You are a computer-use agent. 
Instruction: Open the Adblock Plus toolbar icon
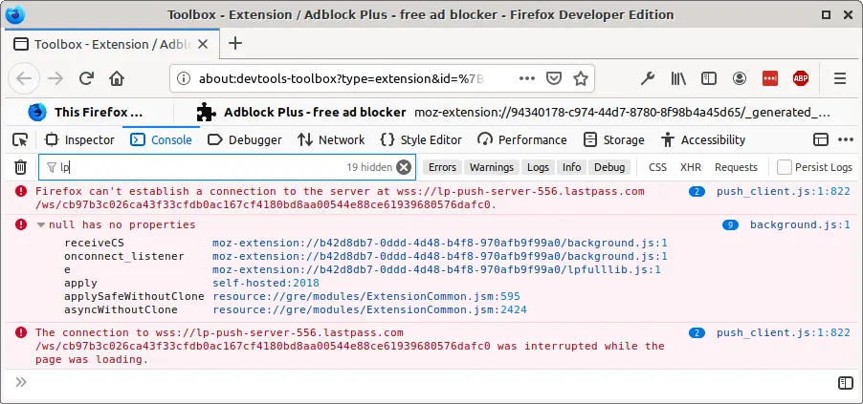(x=801, y=78)
